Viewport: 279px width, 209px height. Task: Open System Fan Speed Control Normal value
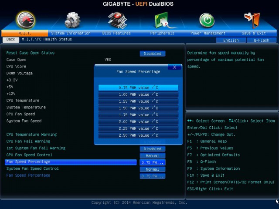point(153,169)
